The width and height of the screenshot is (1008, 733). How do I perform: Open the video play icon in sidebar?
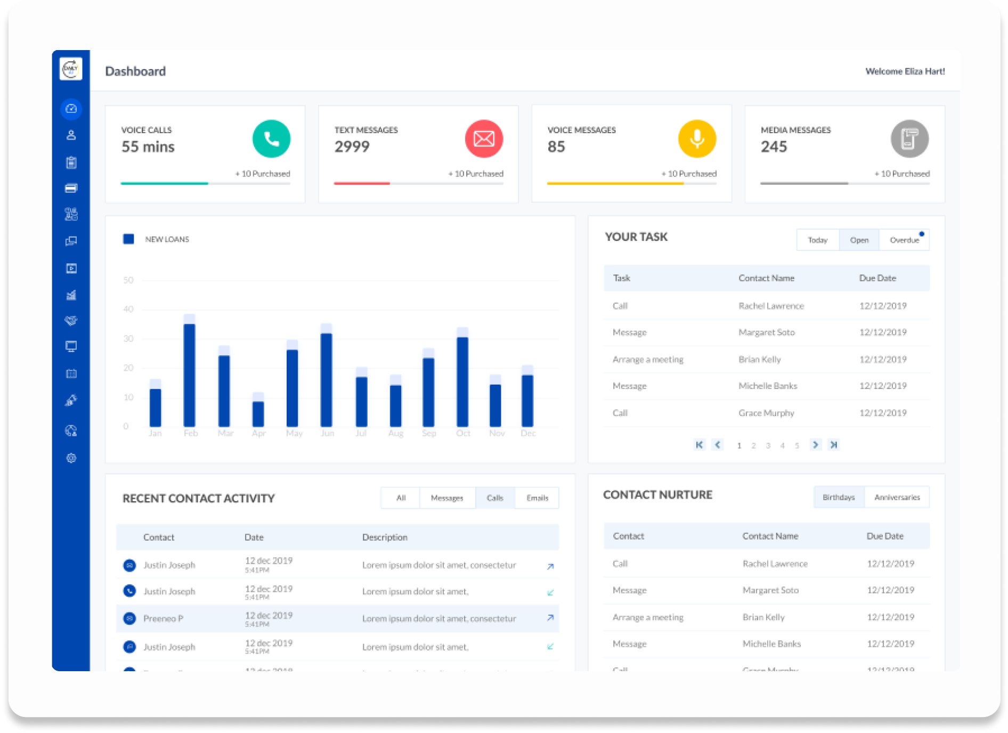click(71, 268)
